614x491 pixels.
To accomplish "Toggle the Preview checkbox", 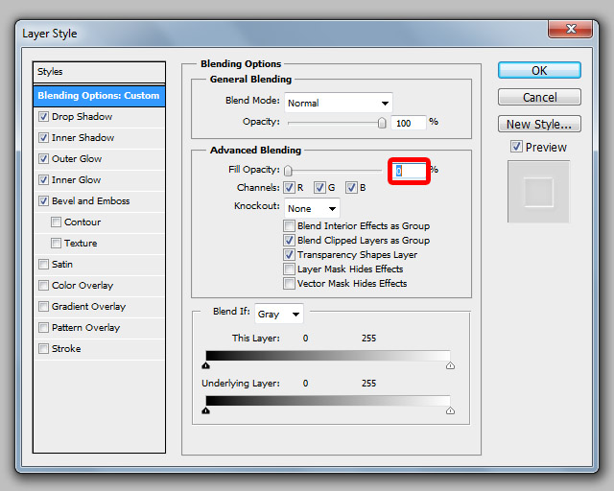I will coord(516,148).
